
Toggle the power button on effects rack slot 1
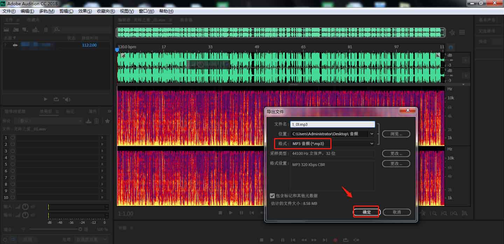pos(13,138)
